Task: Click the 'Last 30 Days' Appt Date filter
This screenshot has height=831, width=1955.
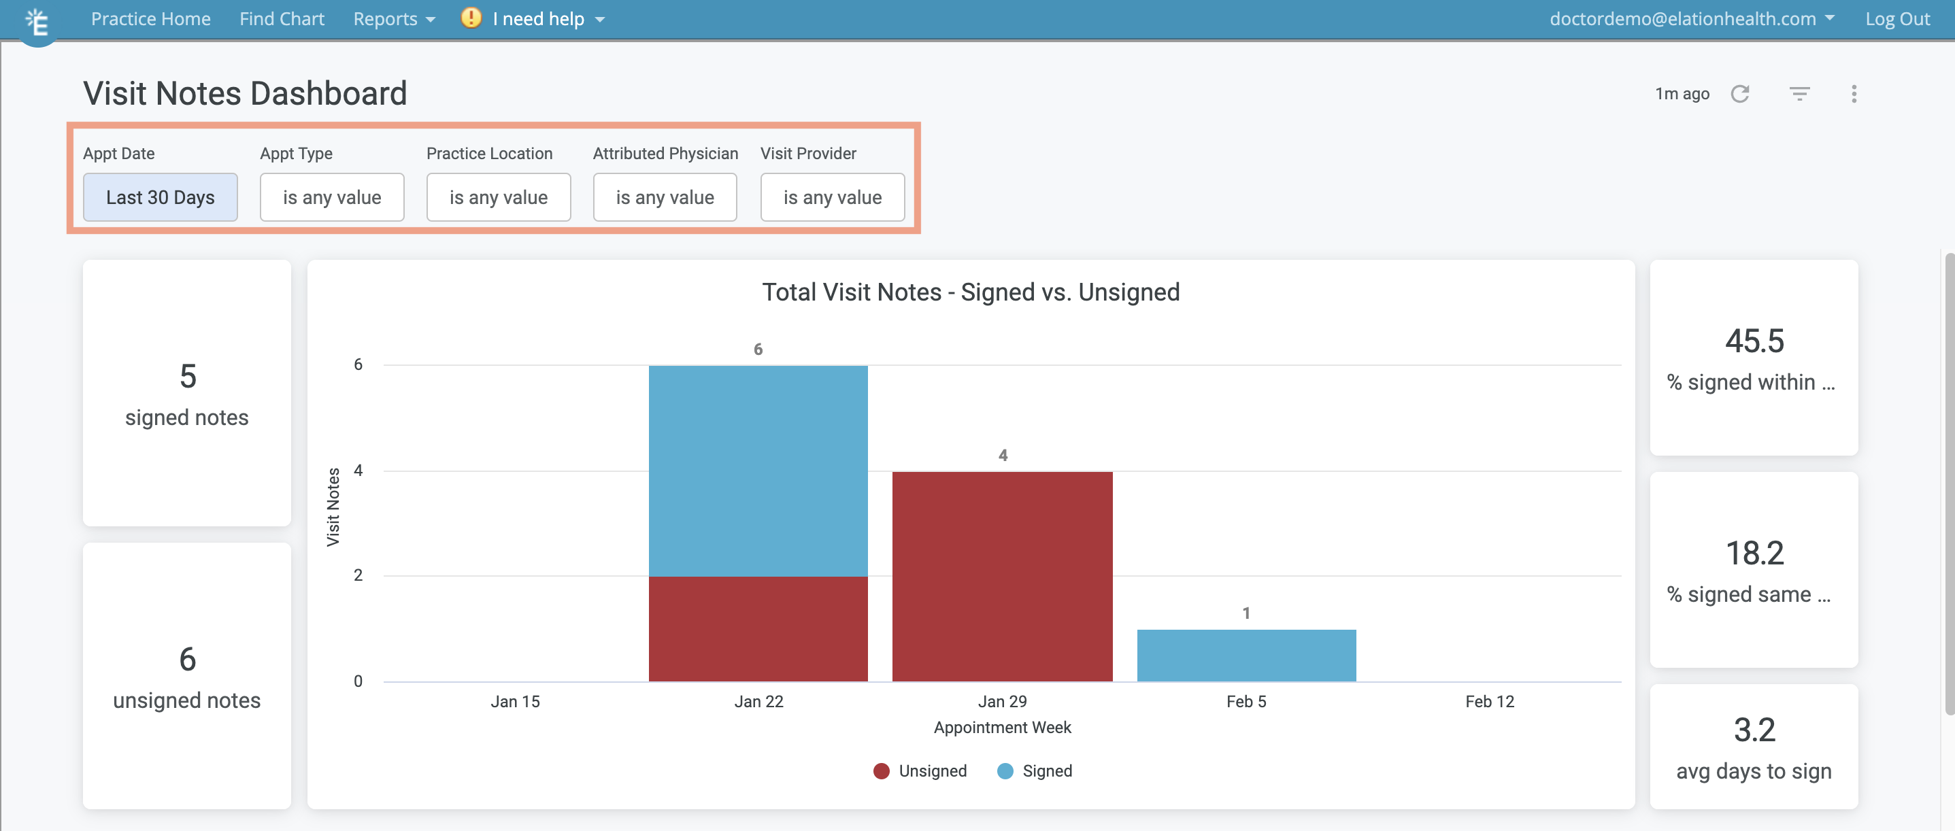Action: pyautogui.click(x=160, y=197)
